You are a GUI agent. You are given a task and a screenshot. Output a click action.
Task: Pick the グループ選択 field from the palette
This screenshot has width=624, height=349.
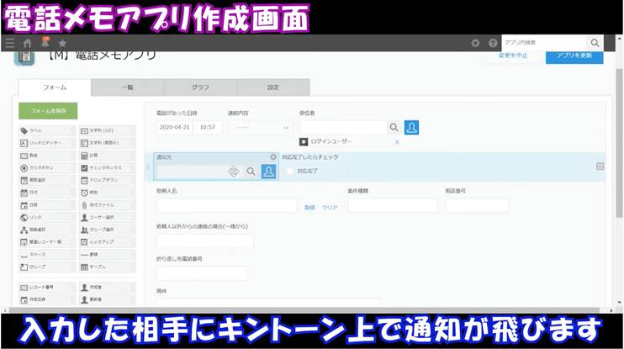[x=107, y=230]
